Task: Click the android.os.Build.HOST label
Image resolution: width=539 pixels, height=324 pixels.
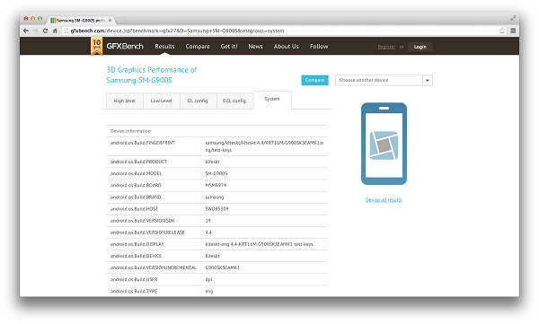Action: 134,209
